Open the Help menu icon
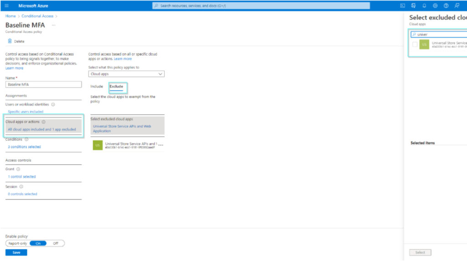Image resolution: width=467 pixels, height=273 pixels. (446, 5)
